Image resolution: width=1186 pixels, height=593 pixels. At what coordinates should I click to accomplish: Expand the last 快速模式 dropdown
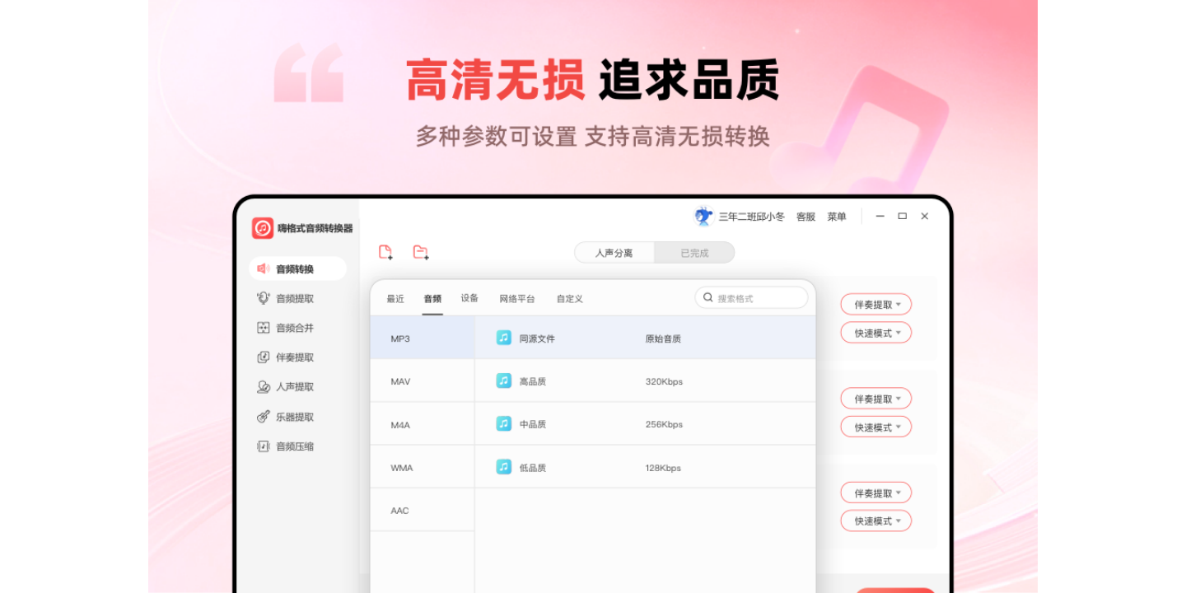click(x=876, y=521)
